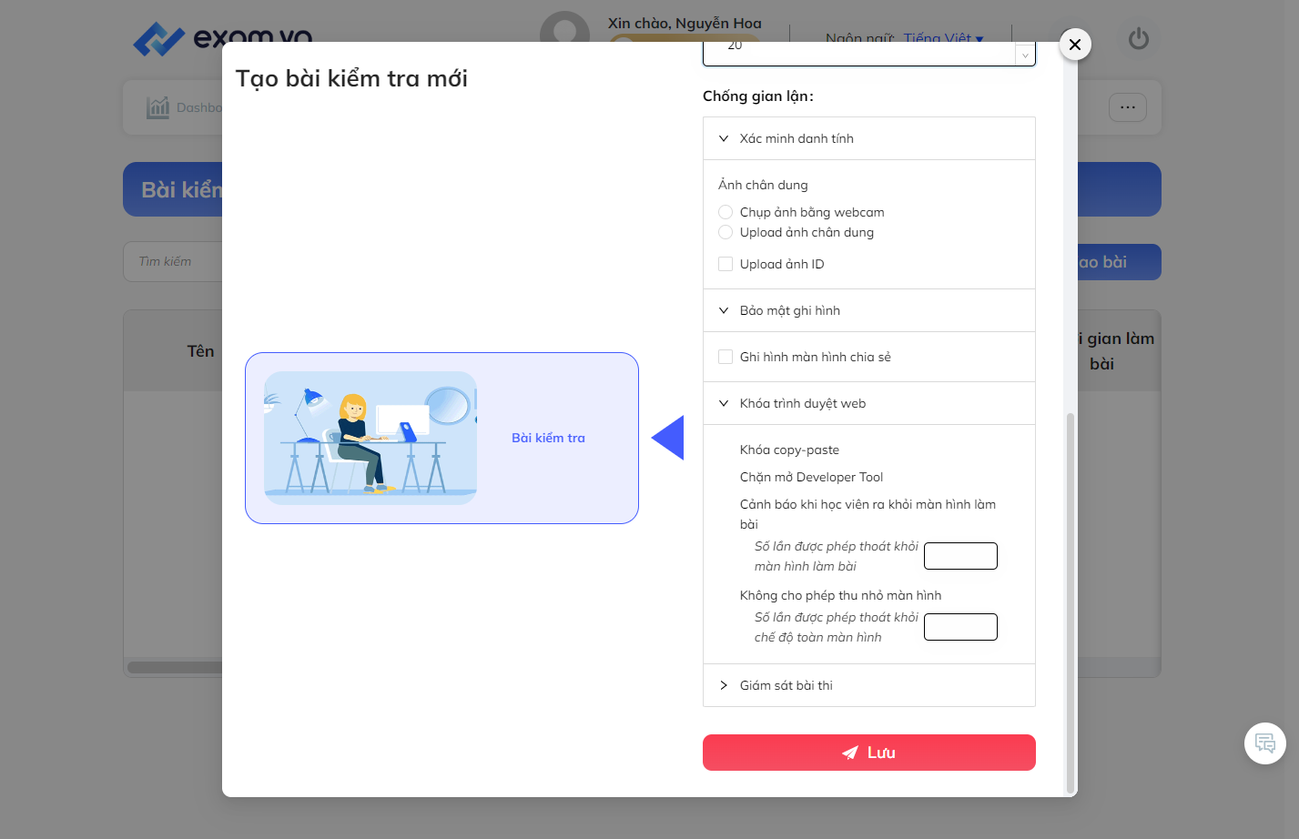Click the exam.vn logo
1299x839 pixels.
click(222, 38)
